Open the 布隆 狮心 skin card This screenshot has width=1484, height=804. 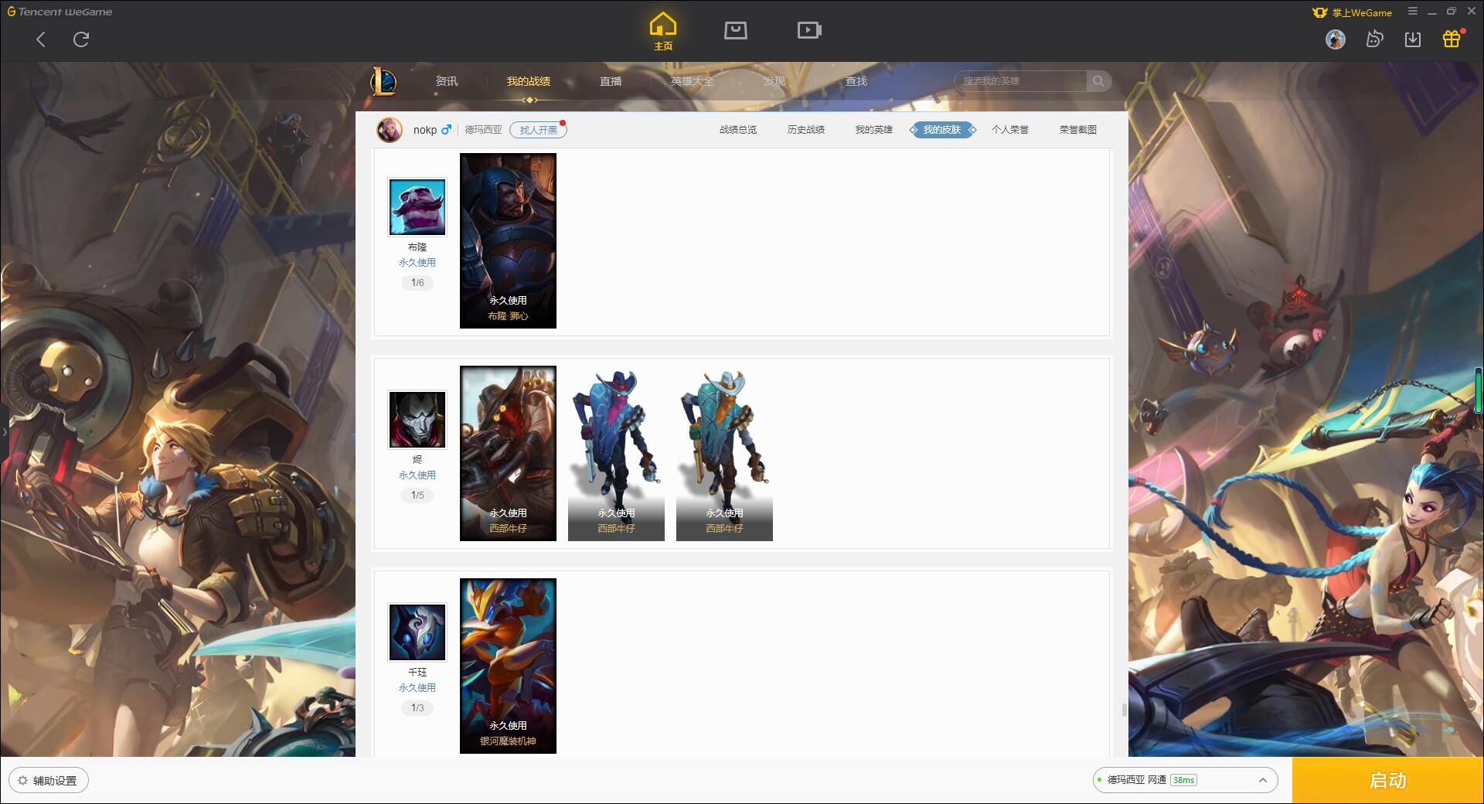[508, 240]
